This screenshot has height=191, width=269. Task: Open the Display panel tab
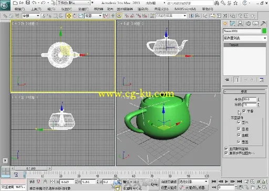point(255,24)
